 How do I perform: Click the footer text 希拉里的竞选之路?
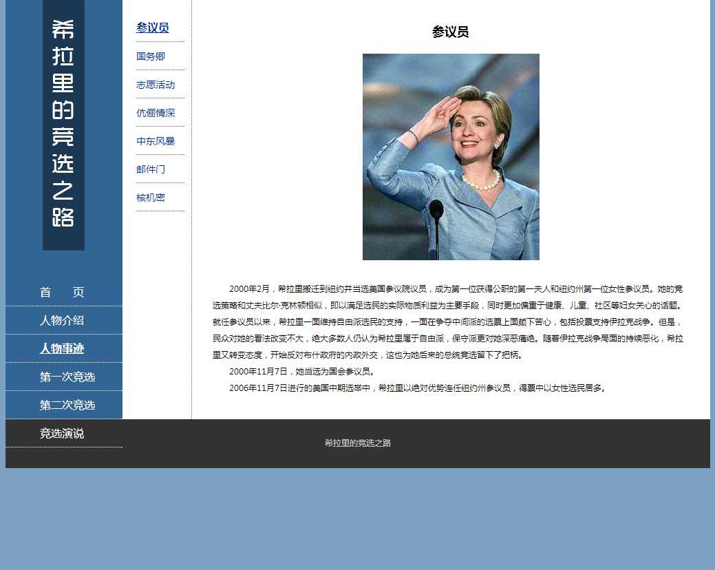(x=358, y=443)
